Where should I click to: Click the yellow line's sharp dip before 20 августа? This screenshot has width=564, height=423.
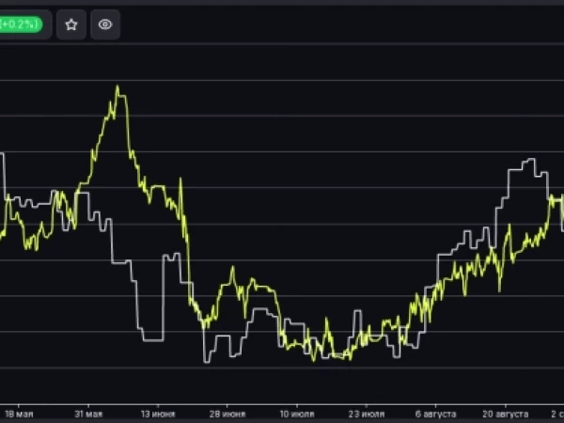[x=500, y=289]
